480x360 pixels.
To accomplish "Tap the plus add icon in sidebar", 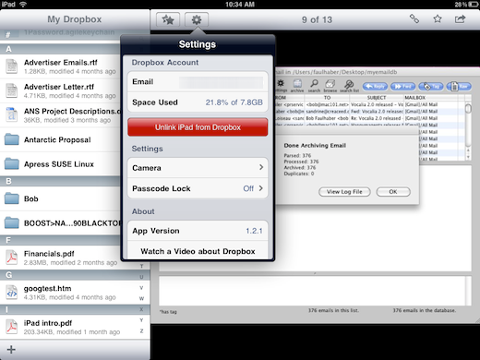I will tap(11, 350).
